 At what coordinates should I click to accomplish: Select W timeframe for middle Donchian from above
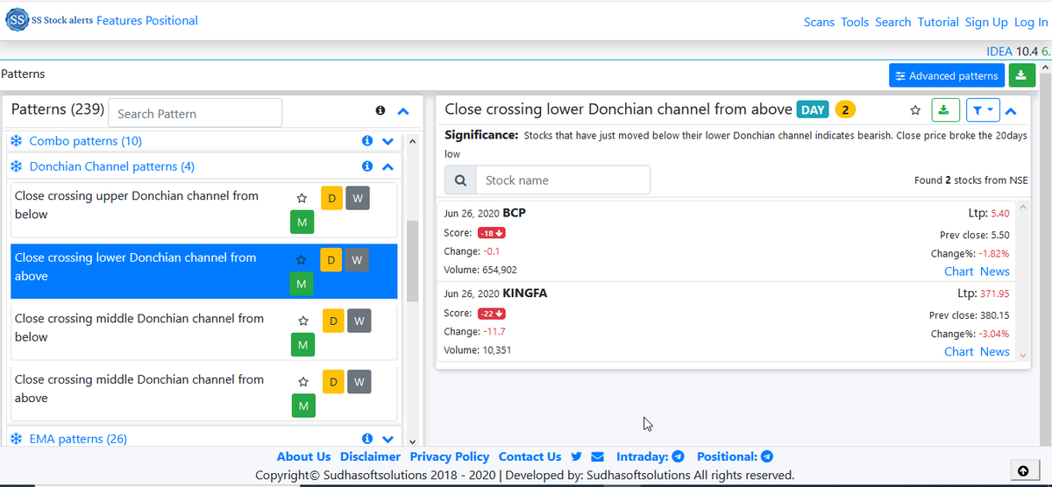(359, 382)
